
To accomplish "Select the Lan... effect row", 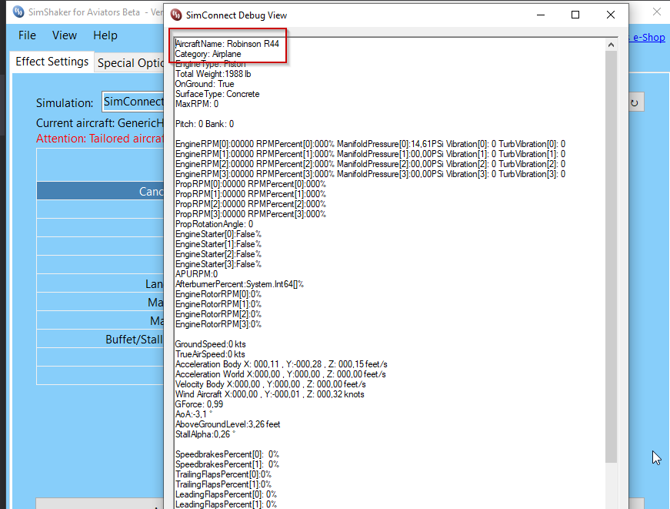I will [x=101, y=283].
